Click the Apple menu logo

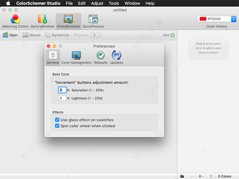pyautogui.click(x=8, y=3)
